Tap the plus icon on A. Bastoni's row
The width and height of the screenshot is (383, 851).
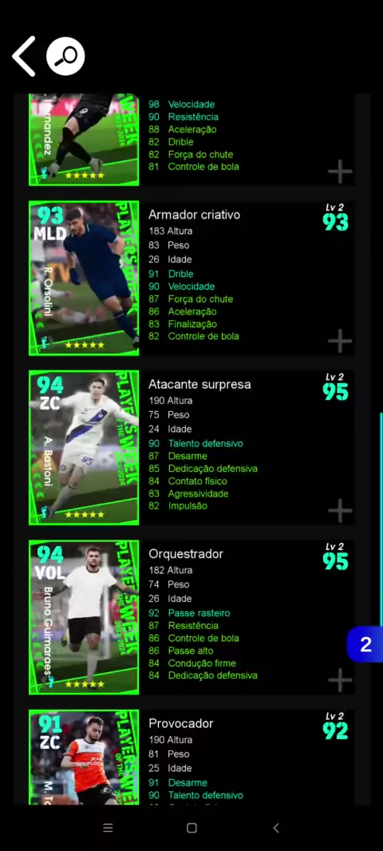click(x=340, y=510)
